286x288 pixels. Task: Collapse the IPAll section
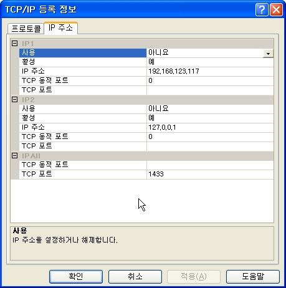14,156
